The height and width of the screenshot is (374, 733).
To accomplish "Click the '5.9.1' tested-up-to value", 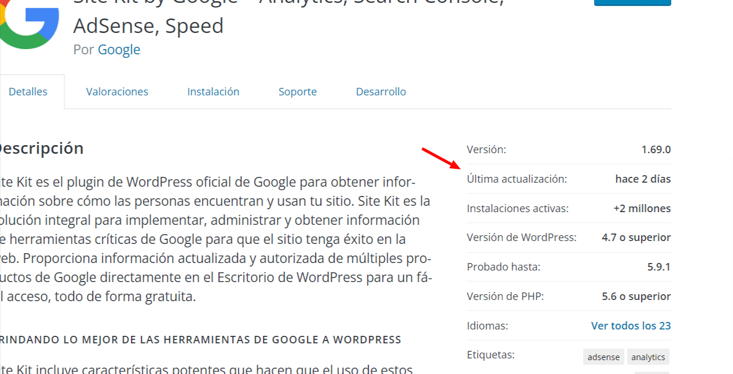I will point(659,266).
